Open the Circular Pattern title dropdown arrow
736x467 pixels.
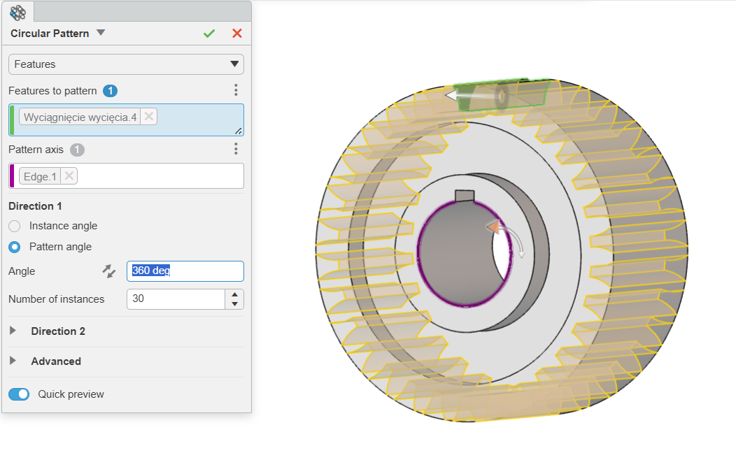tap(101, 33)
